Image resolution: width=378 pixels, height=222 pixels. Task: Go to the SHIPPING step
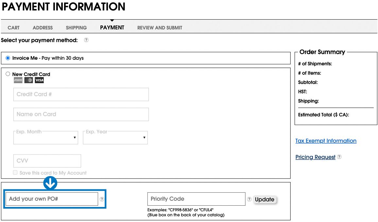click(76, 28)
